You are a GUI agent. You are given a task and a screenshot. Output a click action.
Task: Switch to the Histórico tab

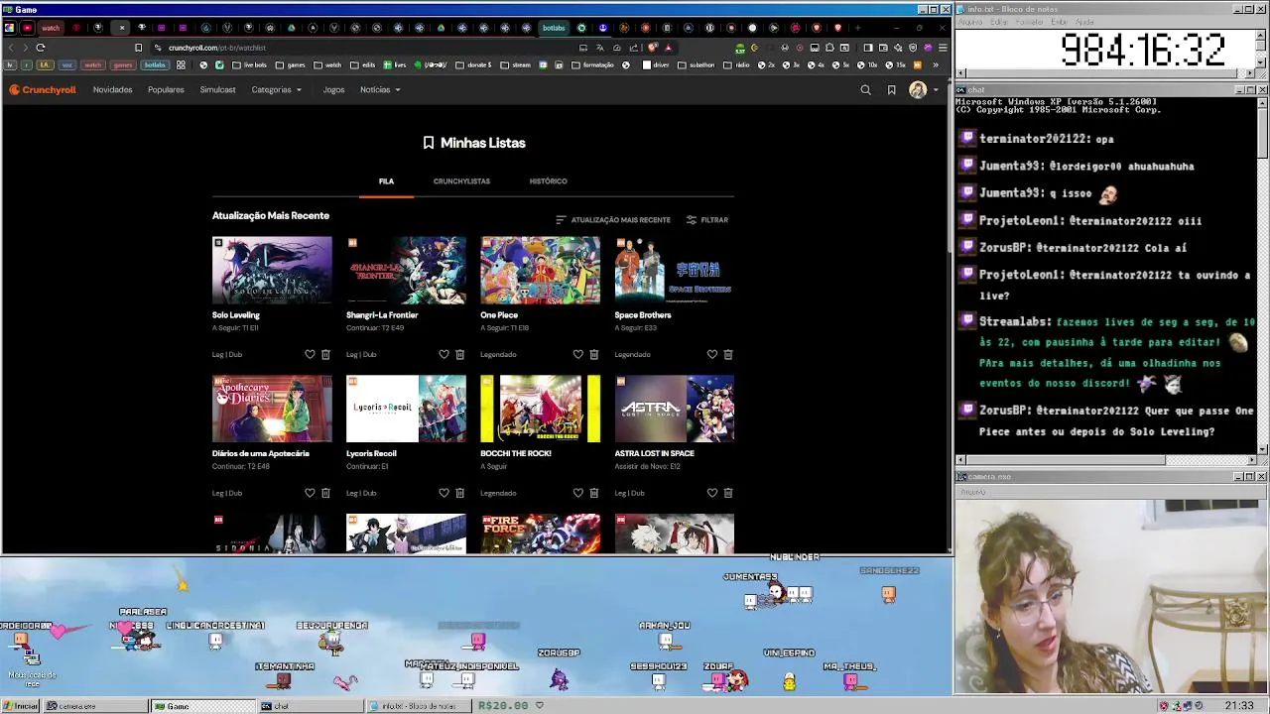(548, 181)
